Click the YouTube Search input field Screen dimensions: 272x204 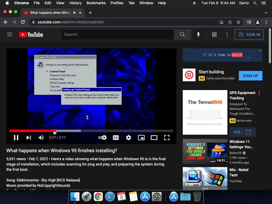[x=117, y=35]
